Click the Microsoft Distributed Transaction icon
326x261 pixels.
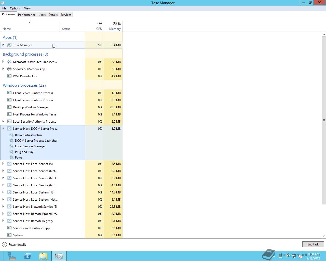9,62
